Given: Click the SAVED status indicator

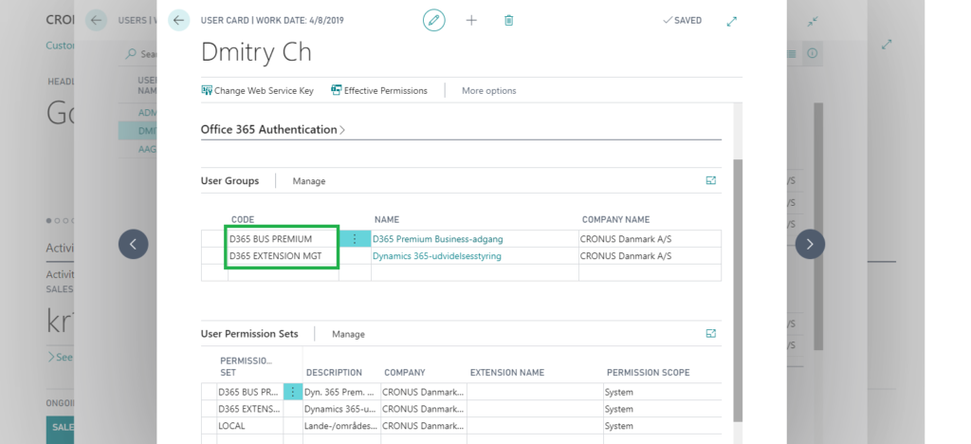Looking at the screenshot, I should (x=682, y=21).
